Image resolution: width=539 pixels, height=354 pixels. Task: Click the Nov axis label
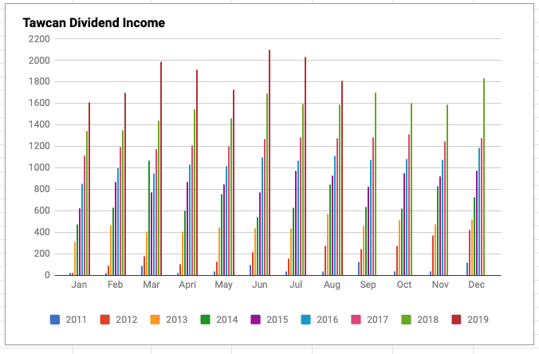(440, 285)
